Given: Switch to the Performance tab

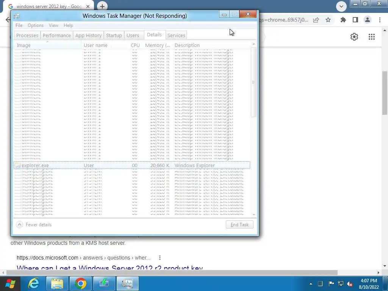Looking at the screenshot, I should pos(57,35).
